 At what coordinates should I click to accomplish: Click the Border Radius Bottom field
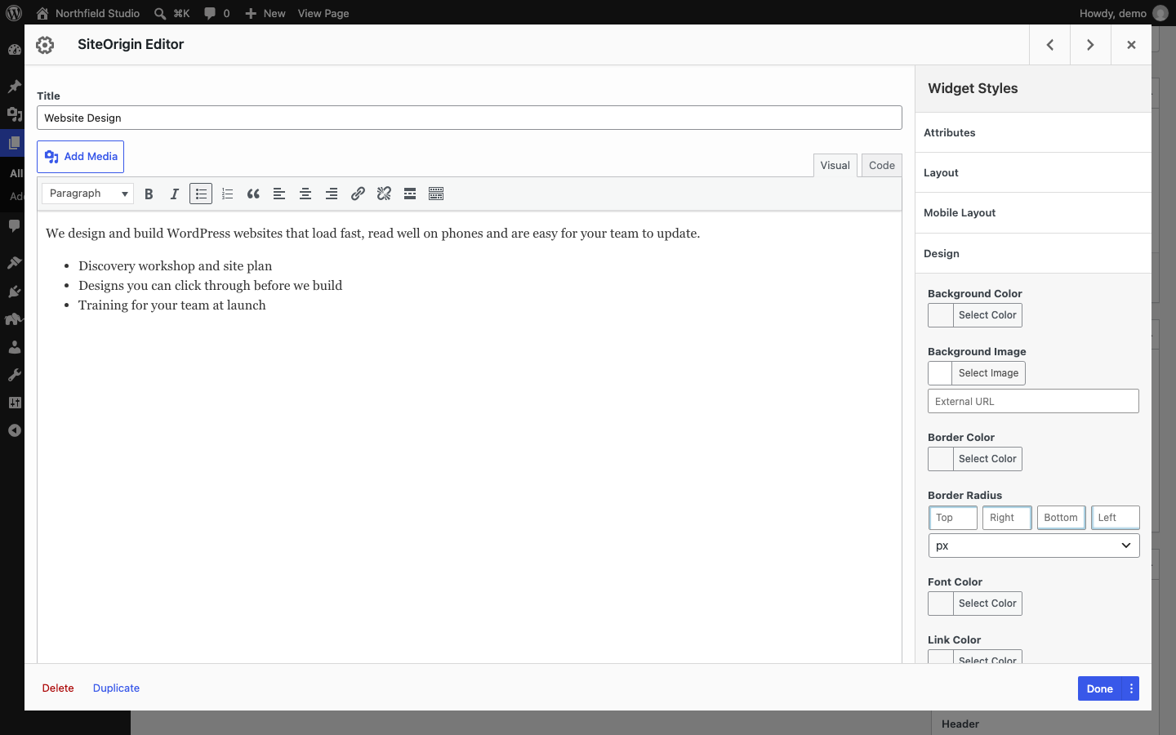(1061, 518)
